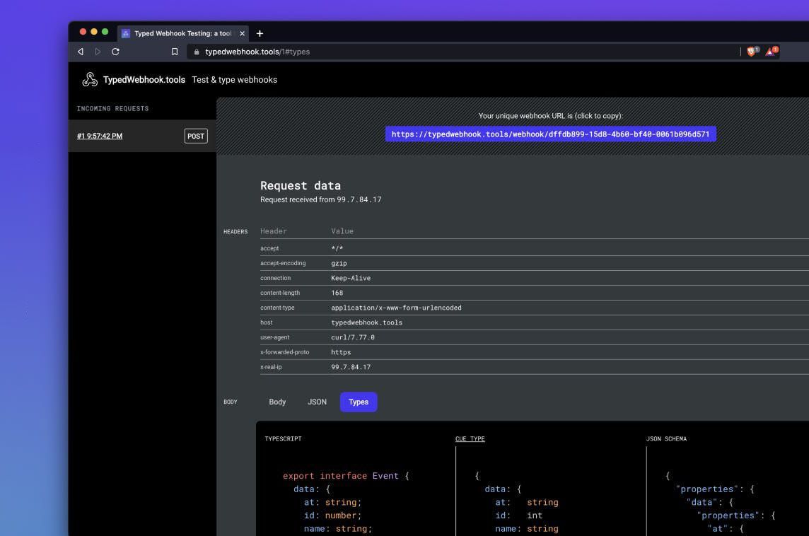Close the Typed Webhook Testing tab
This screenshot has height=536, width=809.
(x=242, y=33)
